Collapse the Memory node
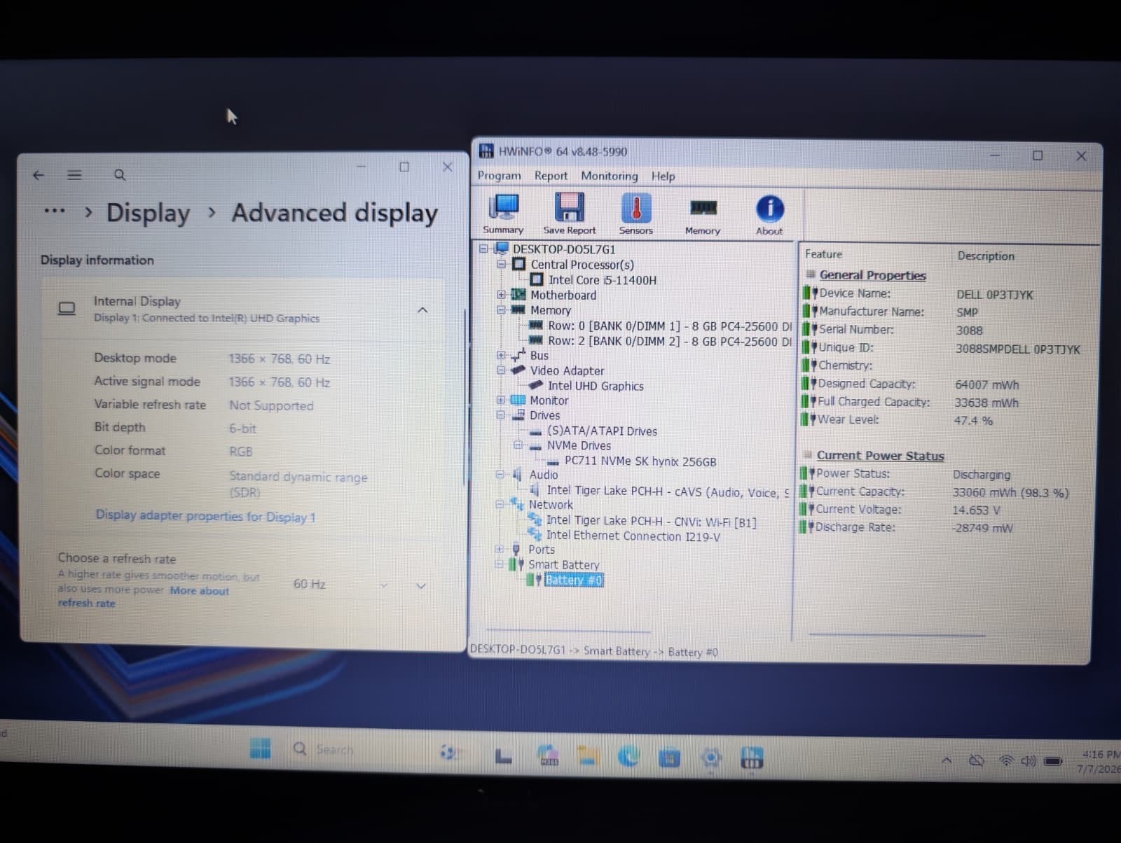The image size is (1121, 843). click(x=501, y=309)
